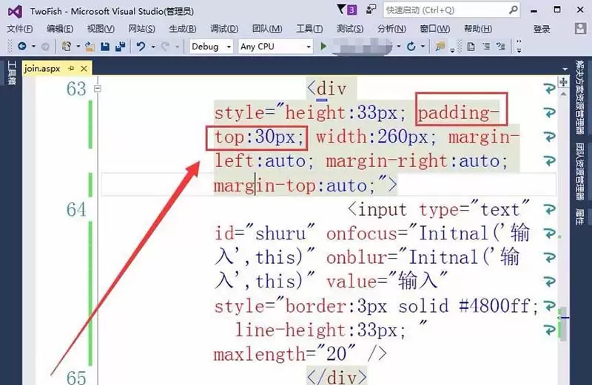The height and width of the screenshot is (385, 592).
Task: Click the Open File folder icon
Action: coord(90,46)
